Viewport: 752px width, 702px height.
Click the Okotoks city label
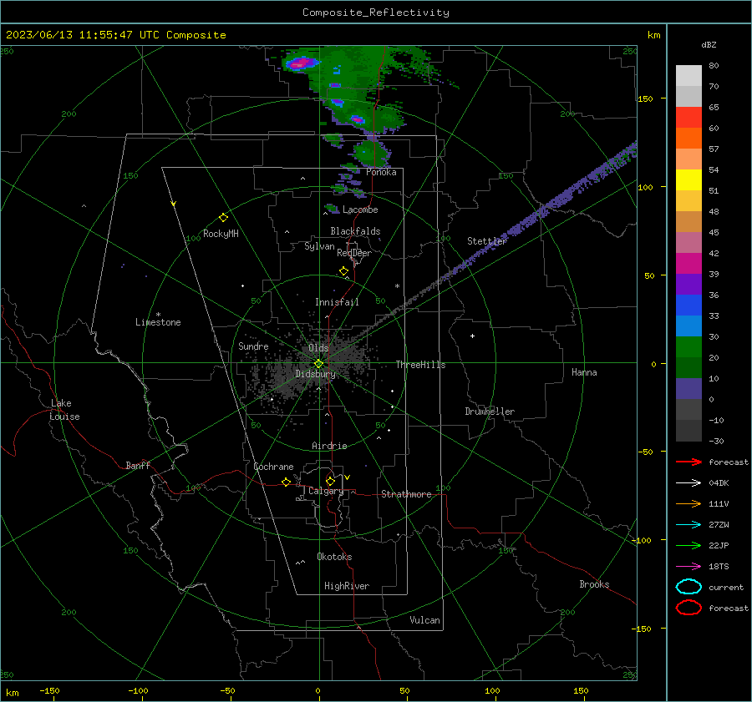click(x=334, y=557)
